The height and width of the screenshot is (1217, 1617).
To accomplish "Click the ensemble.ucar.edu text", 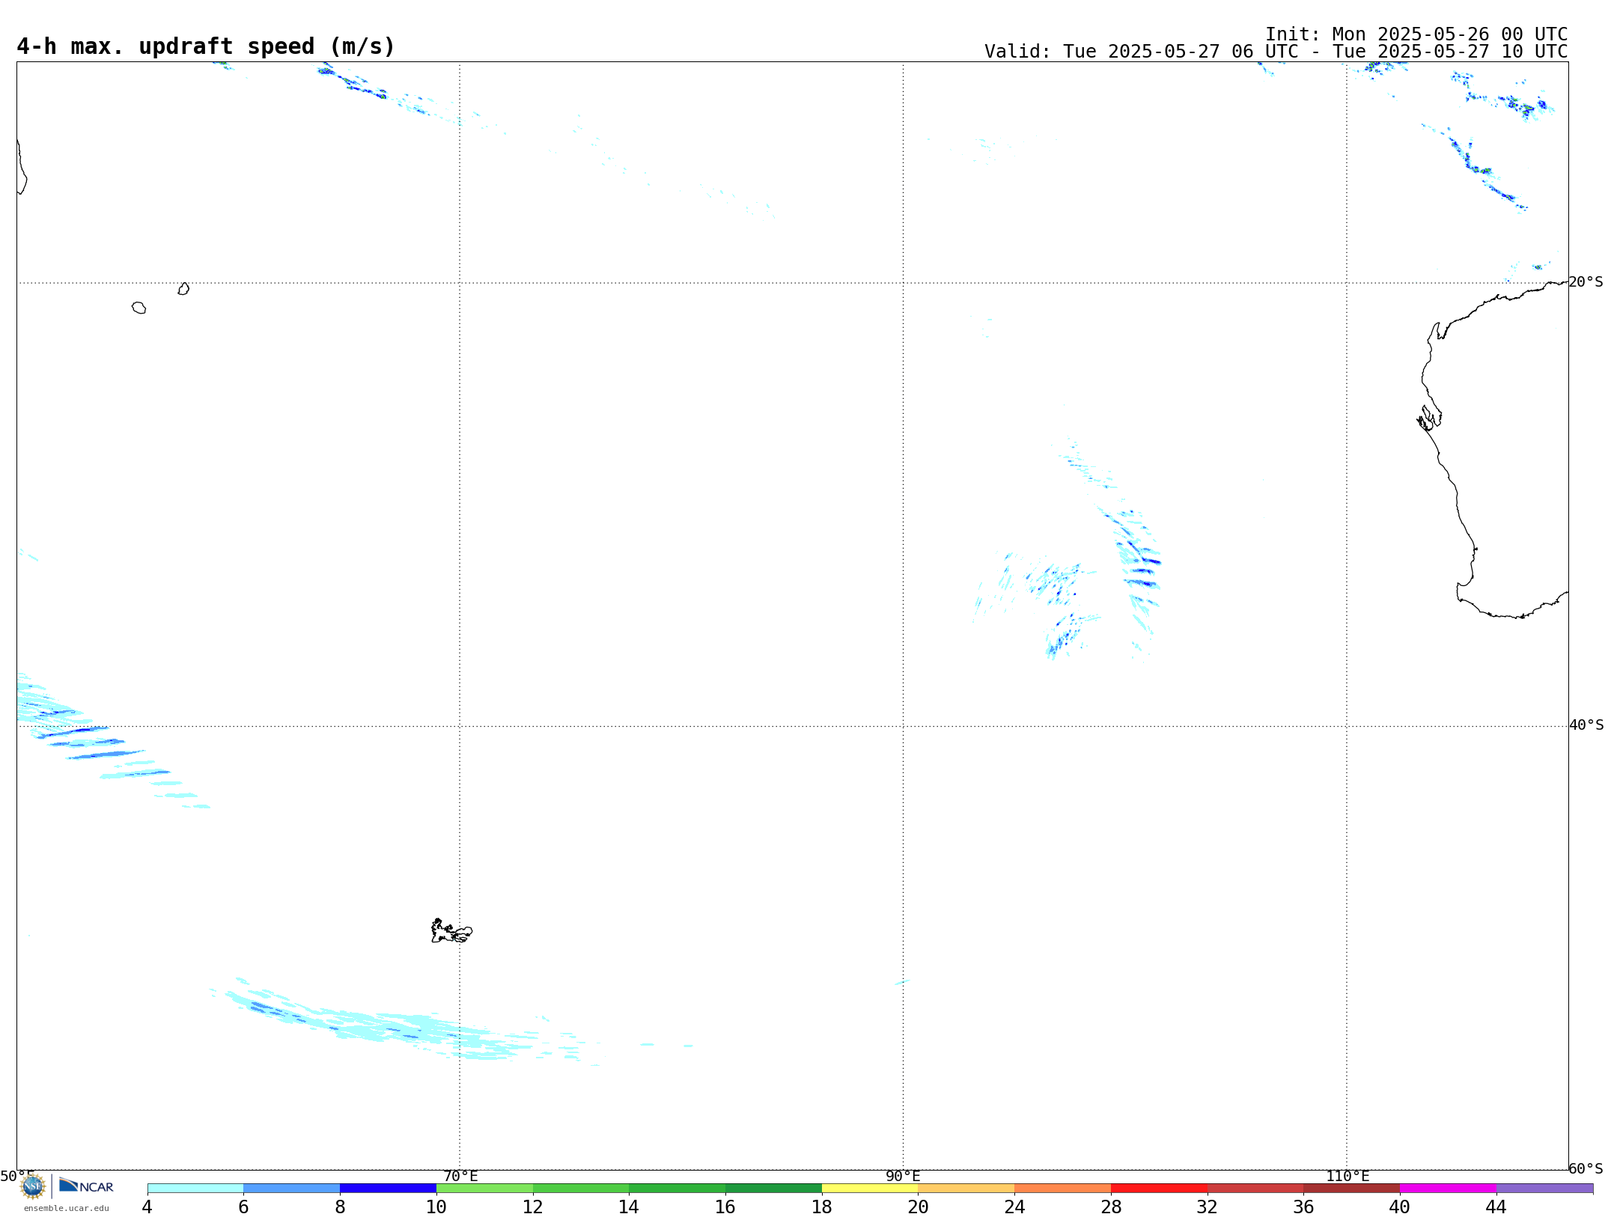I will click(67, 1208).
